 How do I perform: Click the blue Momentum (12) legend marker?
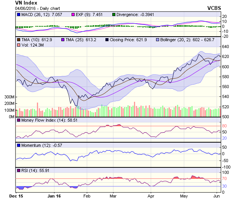18,145
